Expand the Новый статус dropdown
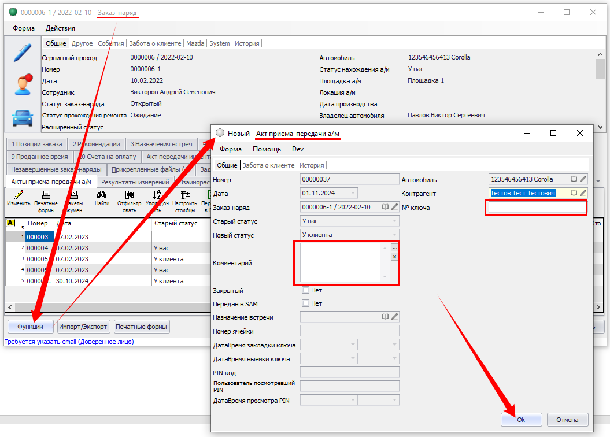Viewport: 610px width, 437px height. 395,235
